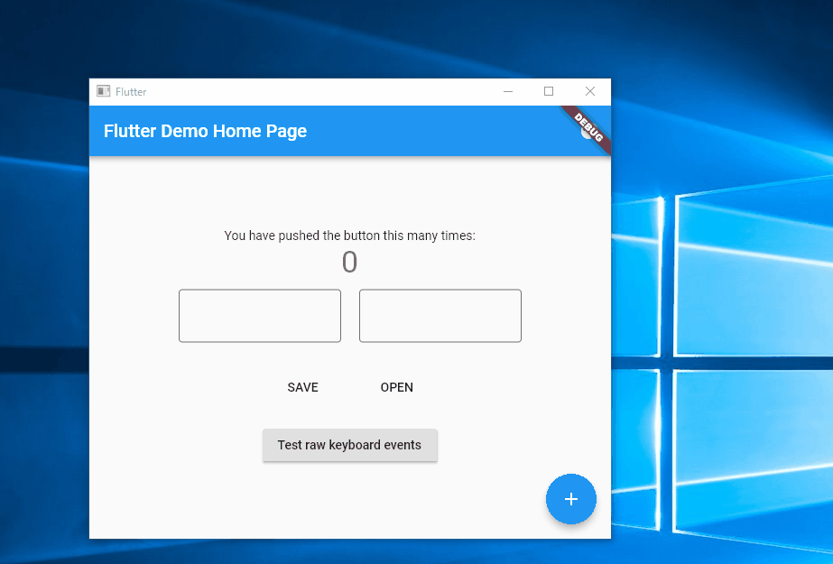Click the text about pushed button times
The height and width of the screenshot is (564, 833).
click(349, 235)
